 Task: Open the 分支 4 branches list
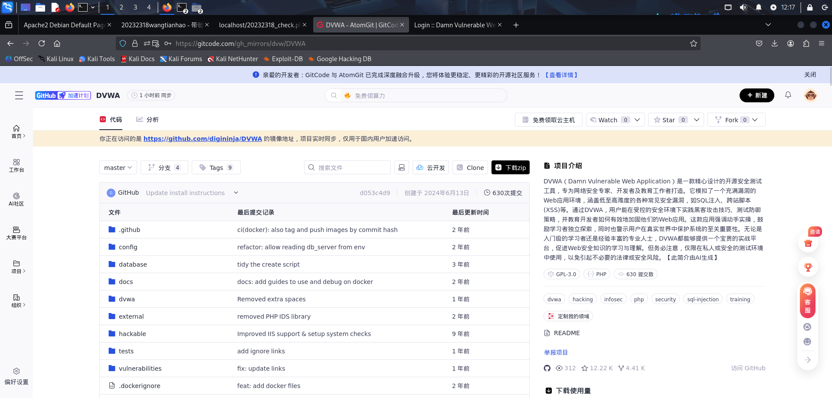[164, 167]
